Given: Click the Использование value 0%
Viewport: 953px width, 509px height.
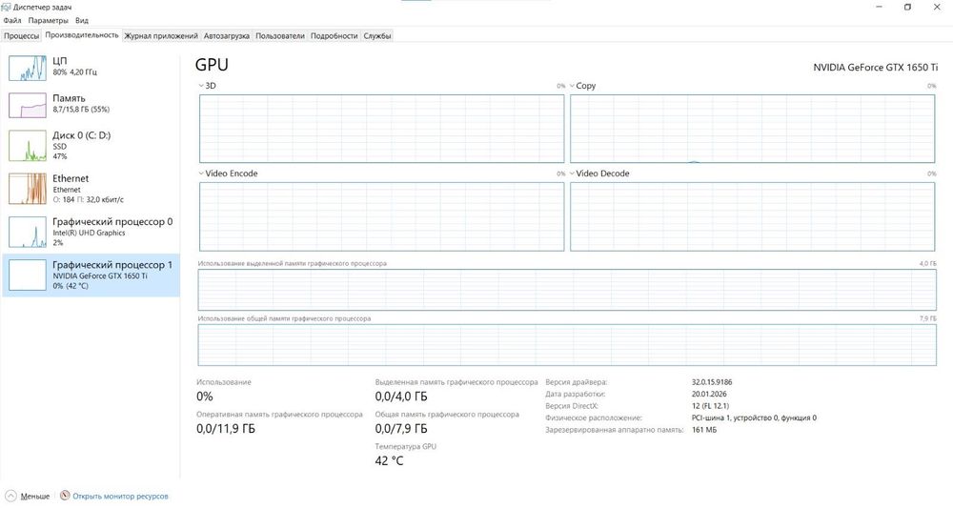Looking at the screenshot, I should [205, 397].
